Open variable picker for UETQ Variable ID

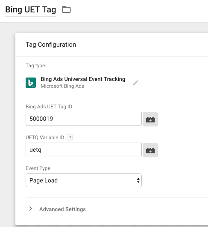click(150, 150)
